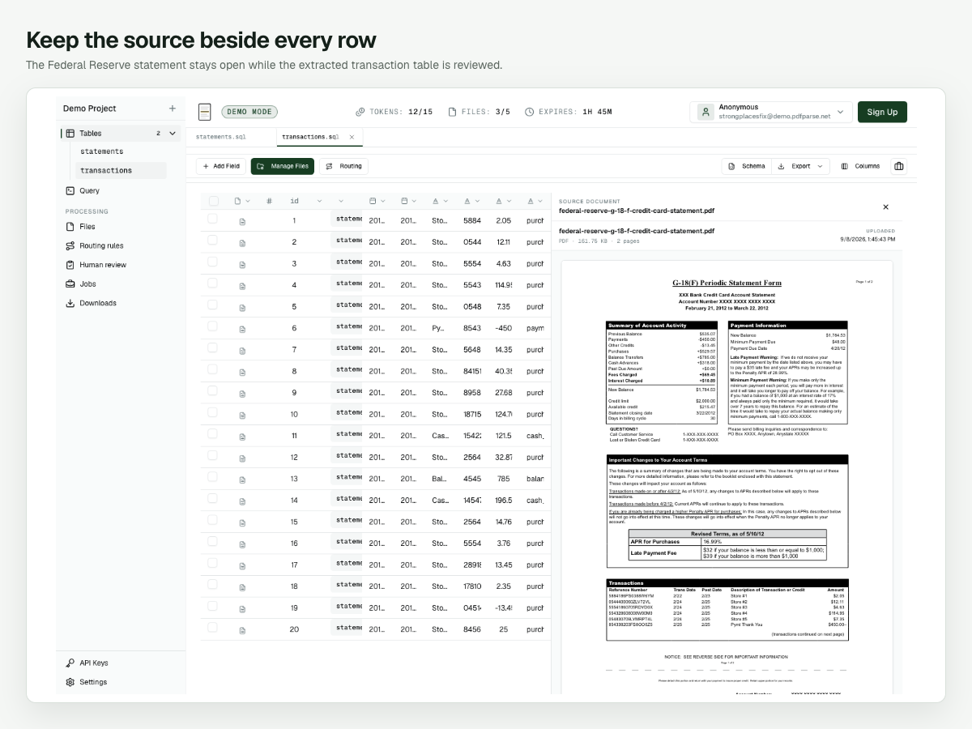The width and height of the screenshot is (972, 729).
Task: Open the first date column header dropdown
Action: coord(383,201)
